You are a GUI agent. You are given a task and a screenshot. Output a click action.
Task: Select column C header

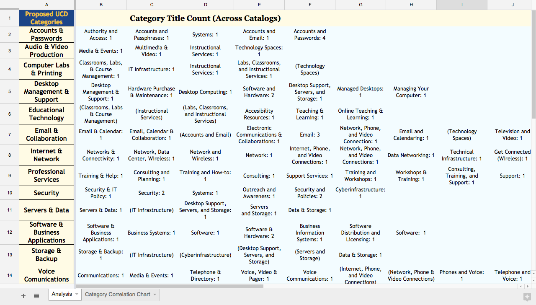point(152,5)
